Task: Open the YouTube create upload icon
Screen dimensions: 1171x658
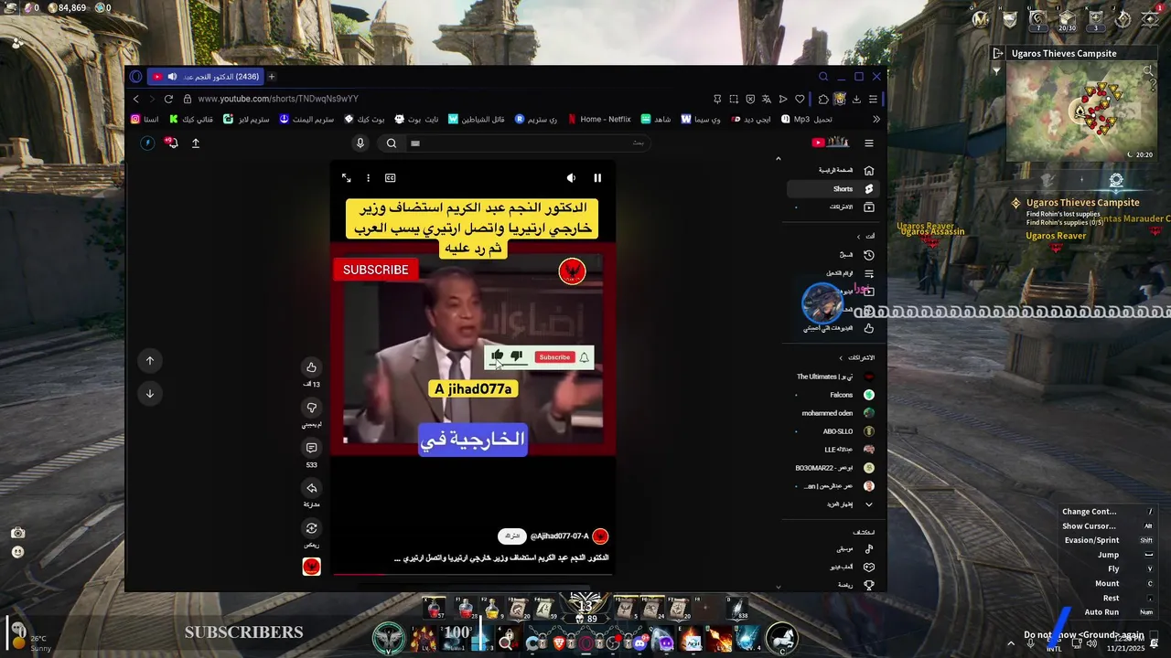Action: 196,143
